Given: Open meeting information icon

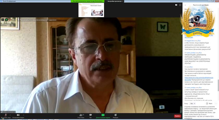Looking at the screenshot, I should point(3,20).
